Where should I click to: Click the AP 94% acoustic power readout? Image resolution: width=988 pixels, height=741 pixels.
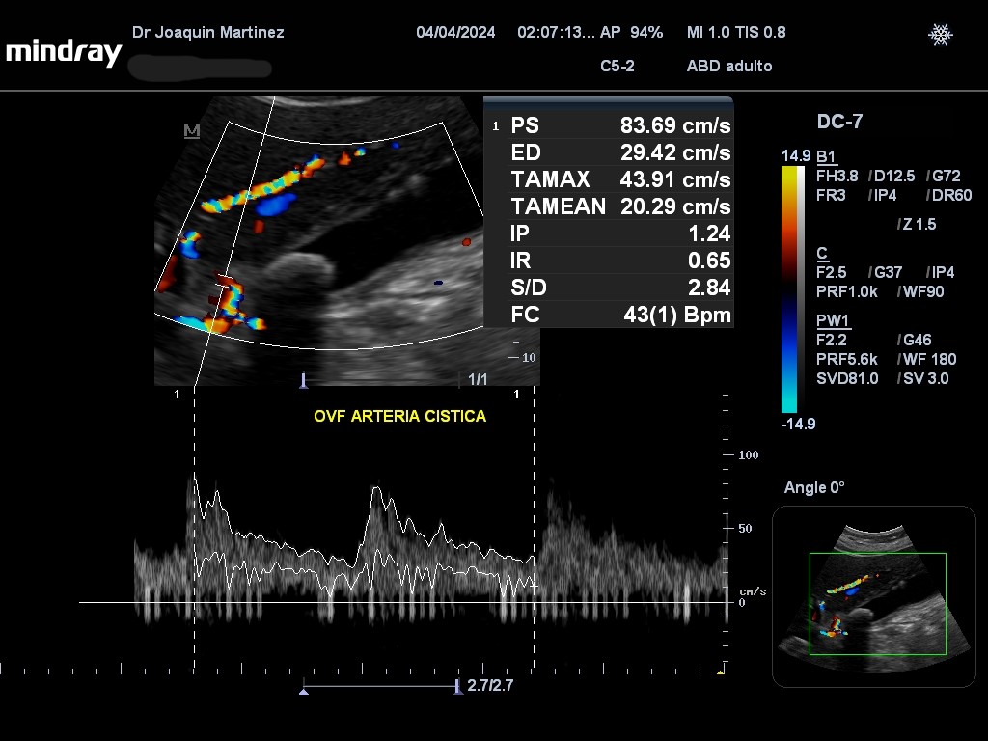pyautogui.click(x=631, y=32)
